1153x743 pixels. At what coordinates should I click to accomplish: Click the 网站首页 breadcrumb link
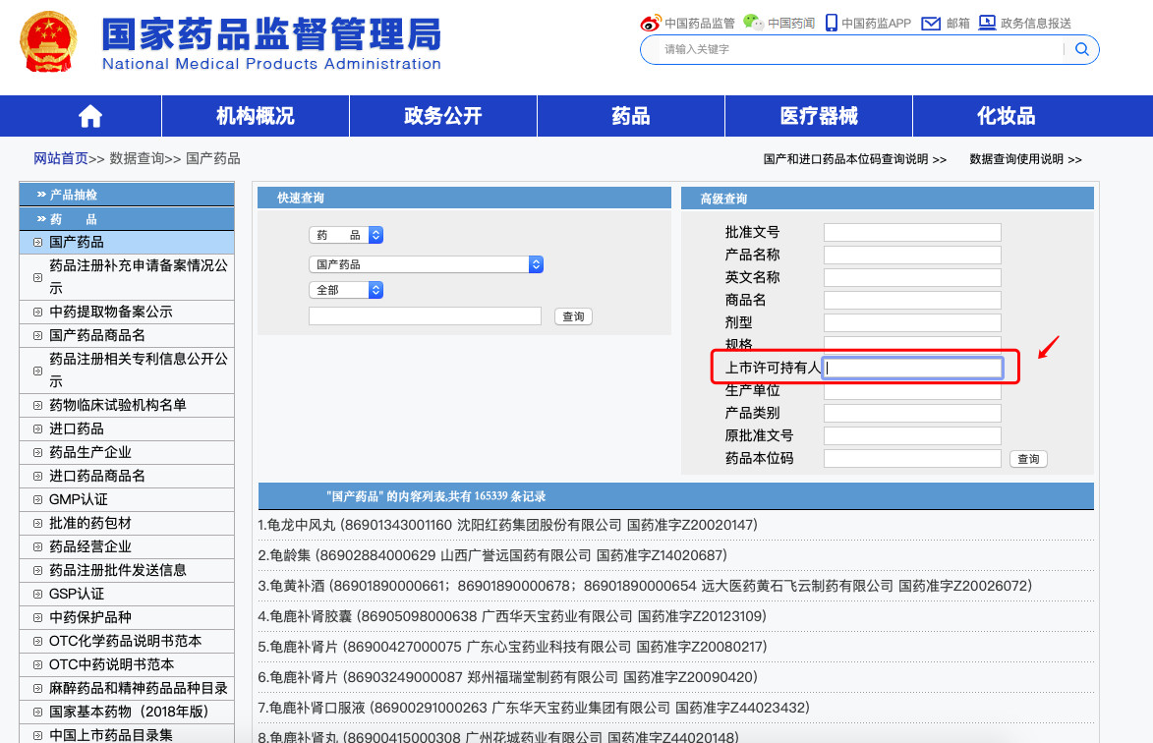61,158
